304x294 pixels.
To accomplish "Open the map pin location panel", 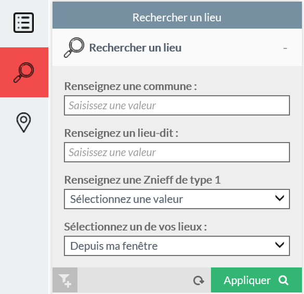I will [x=24, y=122].
